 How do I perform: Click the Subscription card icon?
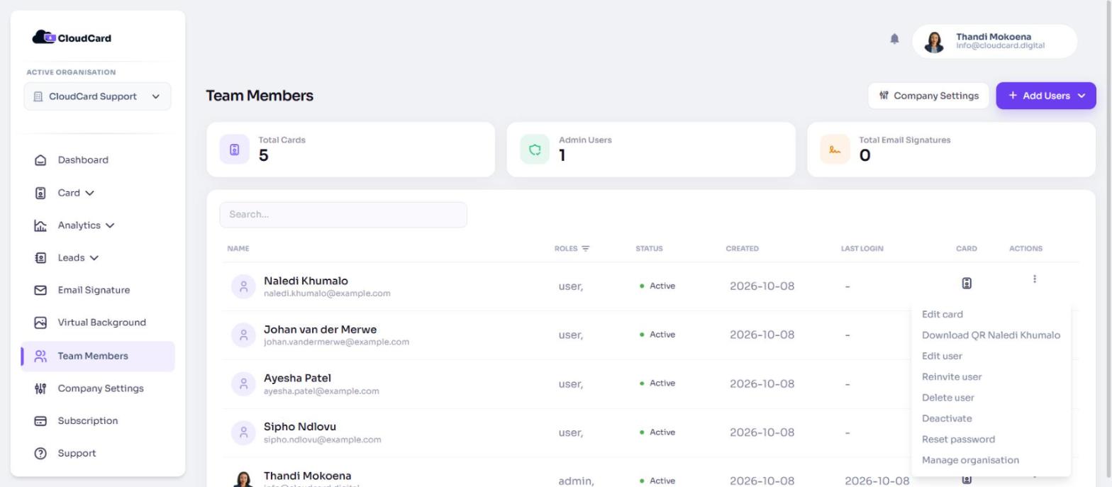[x=40, y=421]
